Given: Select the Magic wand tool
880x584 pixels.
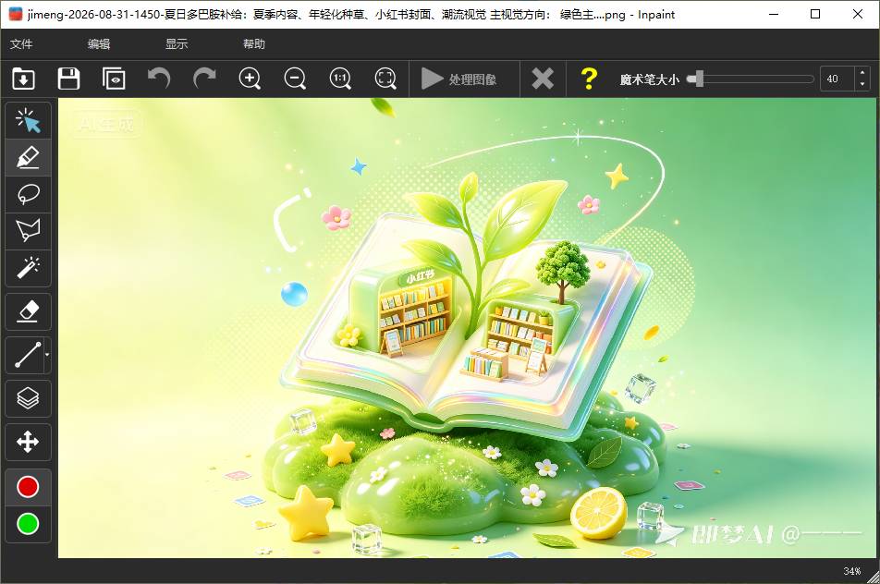Looking at the screenshot, I should coord(28,268).
